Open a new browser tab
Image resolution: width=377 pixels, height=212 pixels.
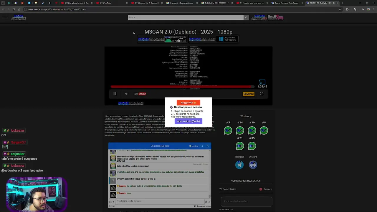click(x=342, y=3)
